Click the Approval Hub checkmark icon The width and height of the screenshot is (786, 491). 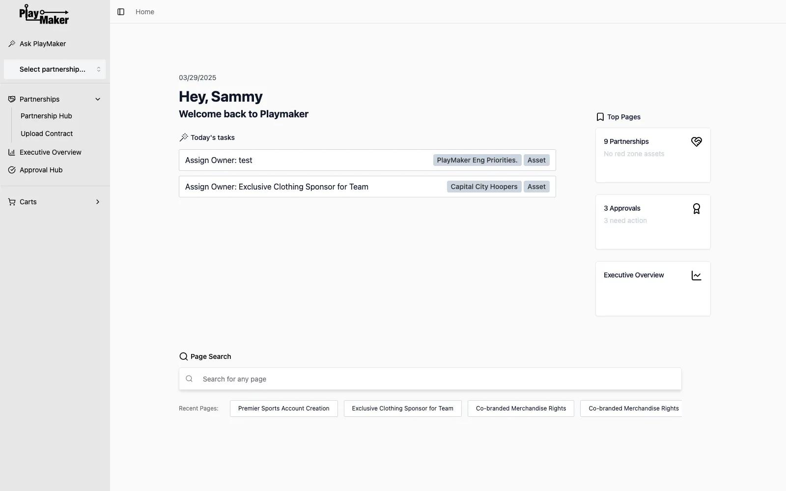tap(12, 170)
